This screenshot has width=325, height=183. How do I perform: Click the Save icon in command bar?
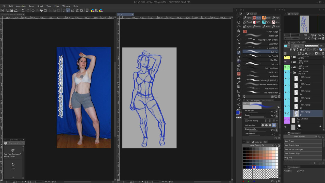16,10
